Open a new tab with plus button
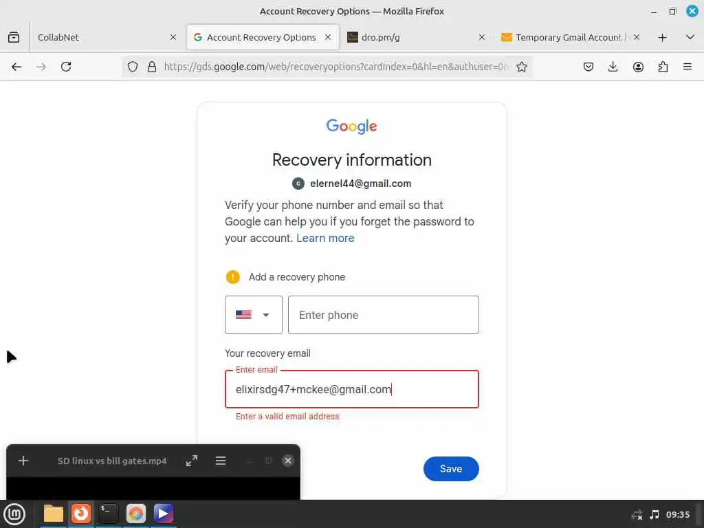This screenshot has width=704, height=528. [x=662, y=37]
